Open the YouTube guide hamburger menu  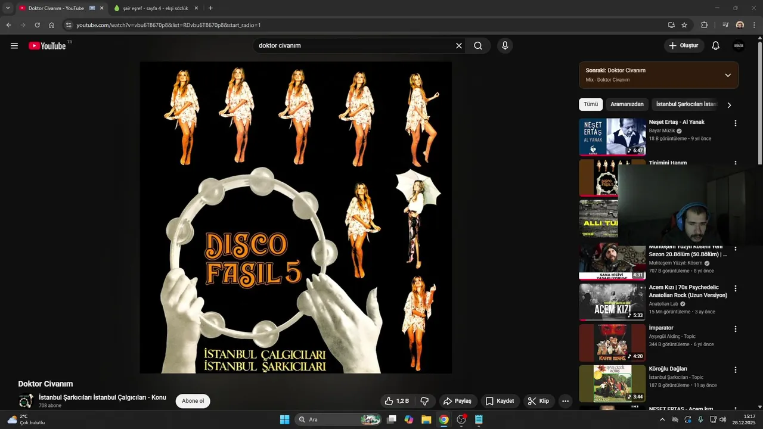click(14, 46)
